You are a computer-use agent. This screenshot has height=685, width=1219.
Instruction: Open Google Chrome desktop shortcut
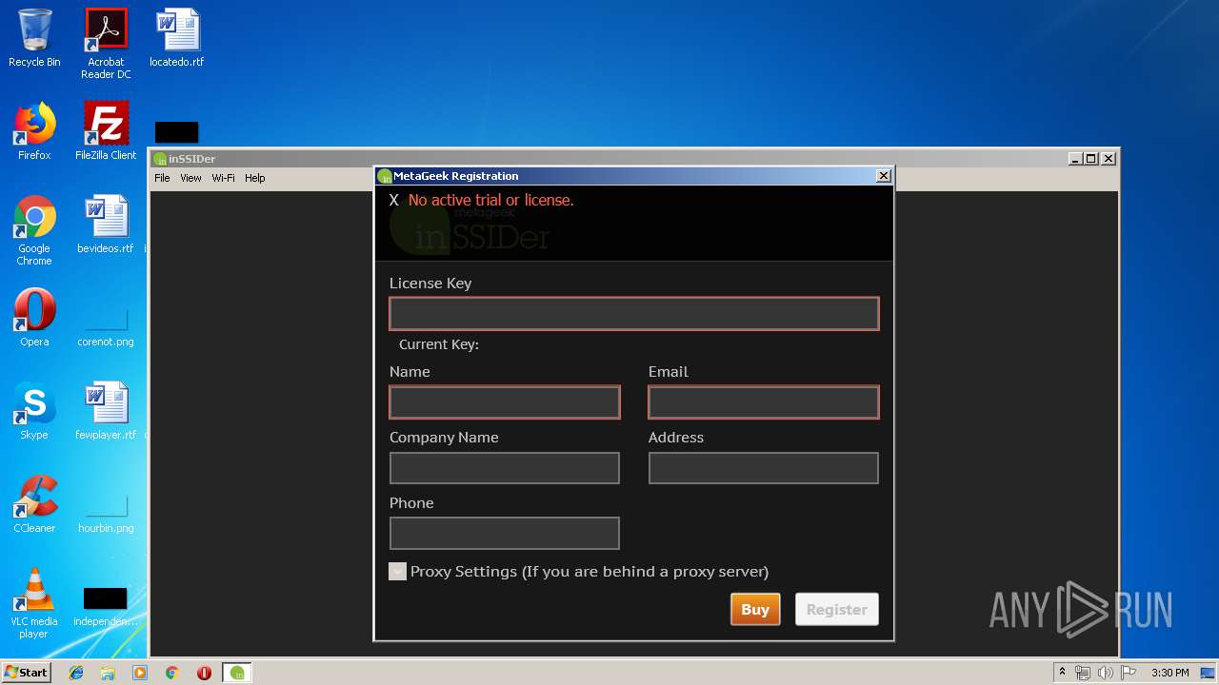coord(34,230)
